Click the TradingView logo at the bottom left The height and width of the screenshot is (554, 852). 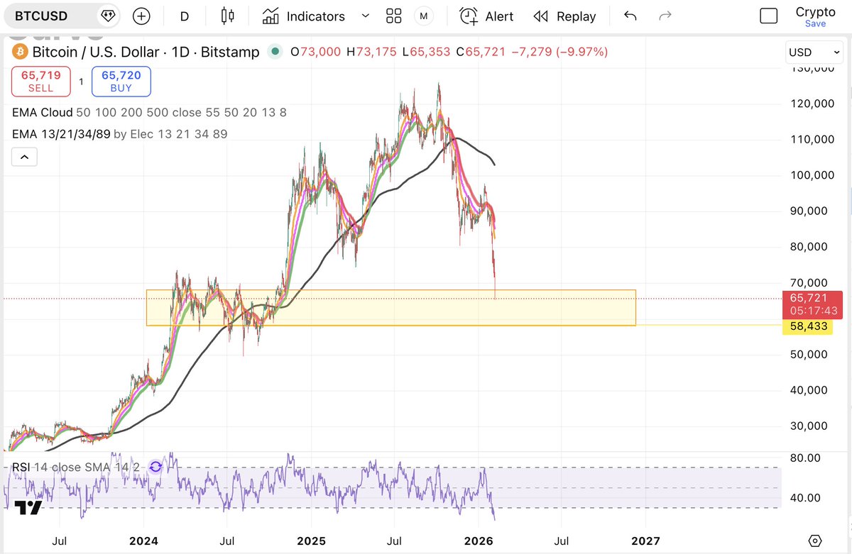click(28, 507)
